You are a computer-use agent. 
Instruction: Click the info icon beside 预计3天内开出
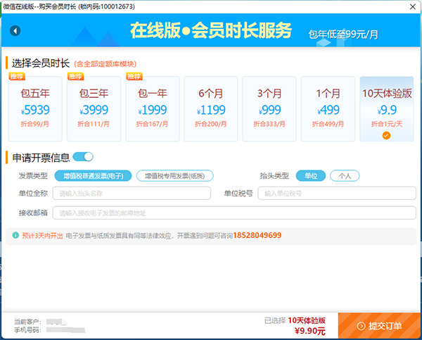coord(15,235)
